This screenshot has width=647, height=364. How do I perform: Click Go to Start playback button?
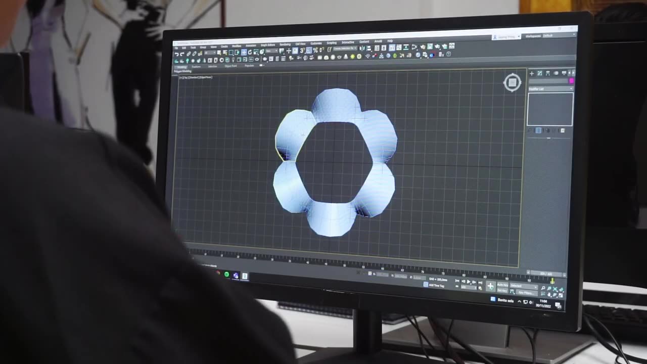(457, 281)
